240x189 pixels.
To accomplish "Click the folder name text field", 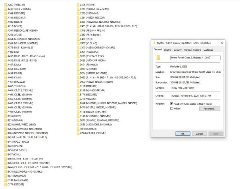I will coord(196,58).
